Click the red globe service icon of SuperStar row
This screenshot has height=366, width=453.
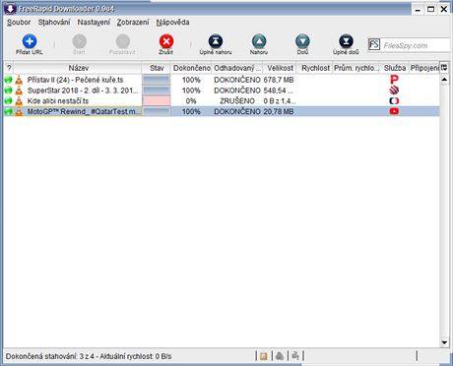pyautogui.click(x=394, y=91)
